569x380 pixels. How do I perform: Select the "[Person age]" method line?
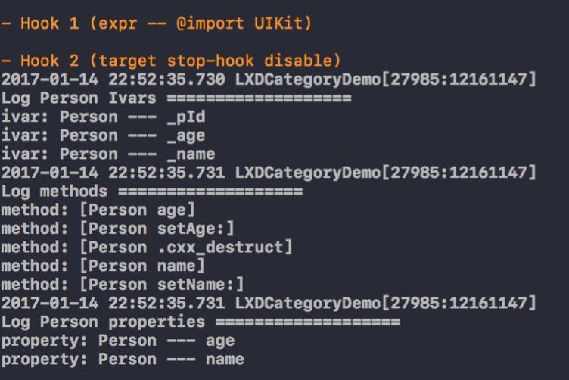pos(98,210)
